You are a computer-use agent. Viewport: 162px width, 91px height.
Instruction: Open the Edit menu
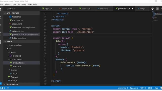(x=1, y=4)
